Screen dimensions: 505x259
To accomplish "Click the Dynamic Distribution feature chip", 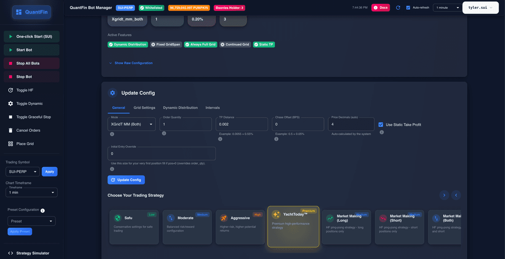I will 128,44.
